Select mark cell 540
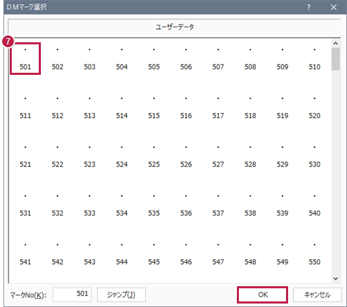This screenshot has height=307, width=347. coord(314,204)
